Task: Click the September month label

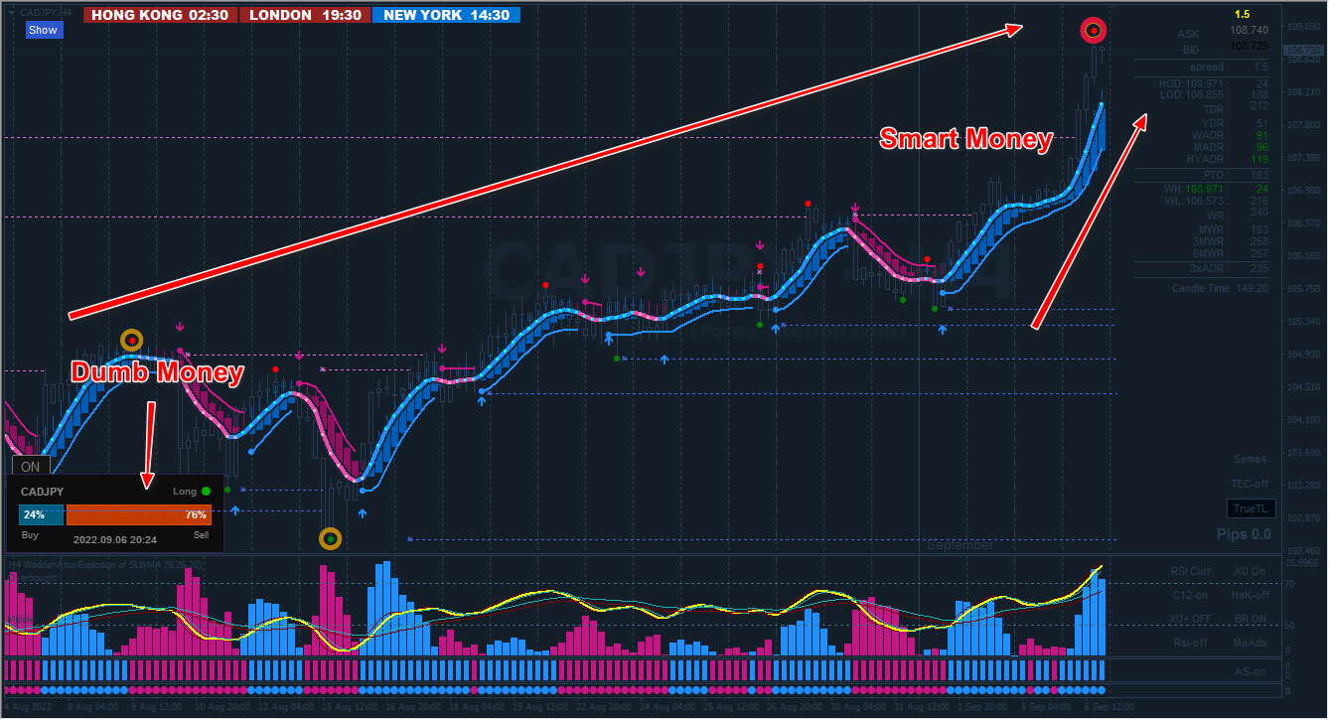Action: (960, 544)
